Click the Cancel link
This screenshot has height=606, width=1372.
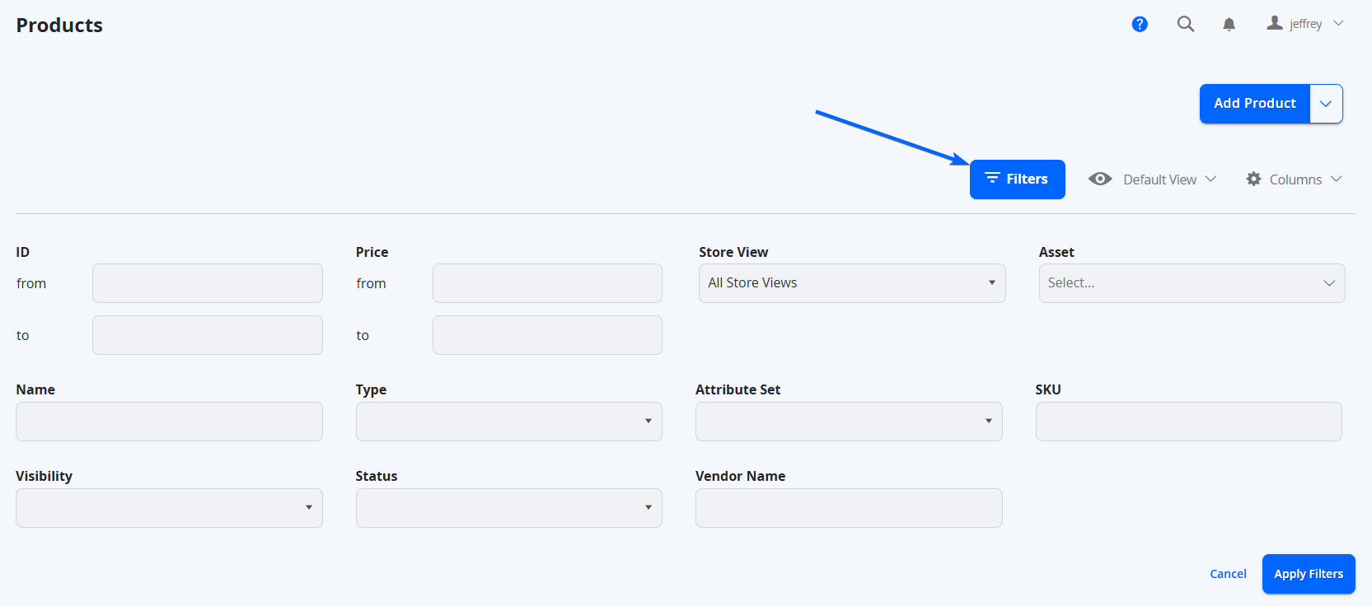(x=1228, y=574)
